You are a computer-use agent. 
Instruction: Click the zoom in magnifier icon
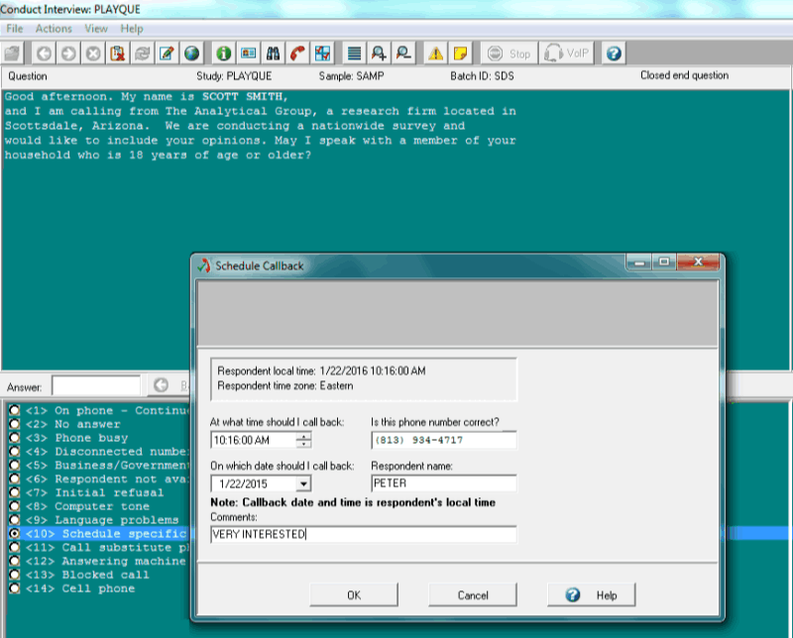pos(379,53)
